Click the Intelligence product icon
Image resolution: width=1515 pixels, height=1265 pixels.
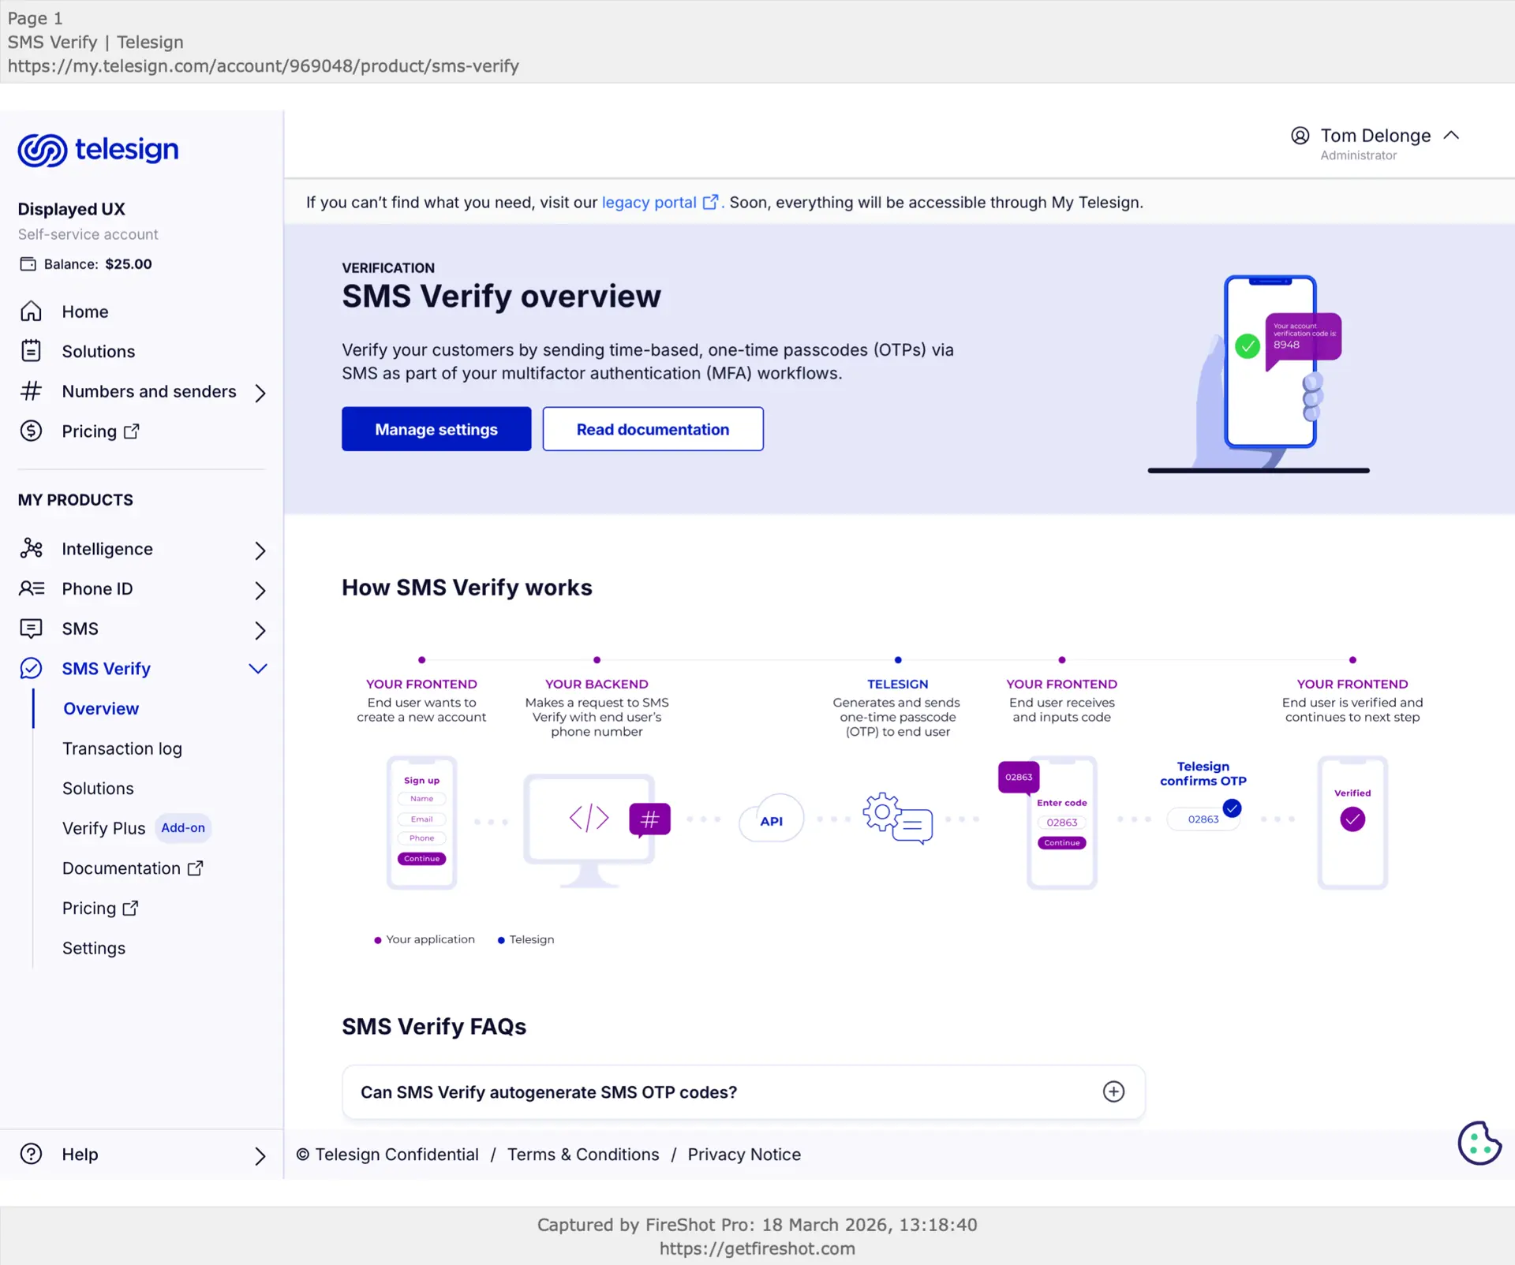[31, 548]
